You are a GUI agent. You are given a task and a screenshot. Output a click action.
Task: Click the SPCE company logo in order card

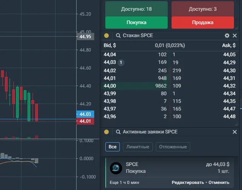coord(116,168)
